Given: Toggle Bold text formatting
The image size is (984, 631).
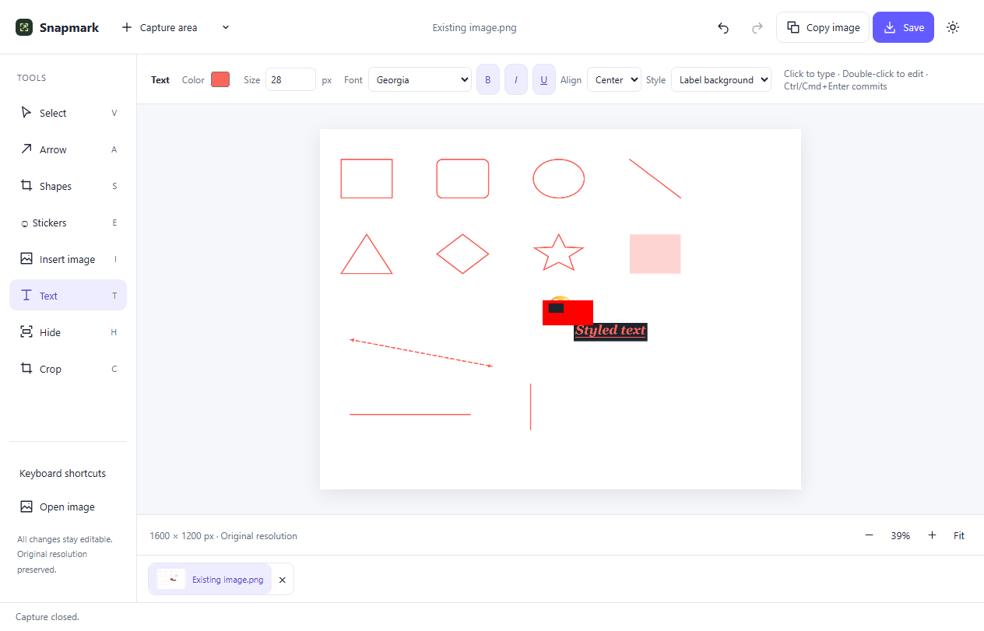Looking at the screenshot, I should (x=488, y=79).
